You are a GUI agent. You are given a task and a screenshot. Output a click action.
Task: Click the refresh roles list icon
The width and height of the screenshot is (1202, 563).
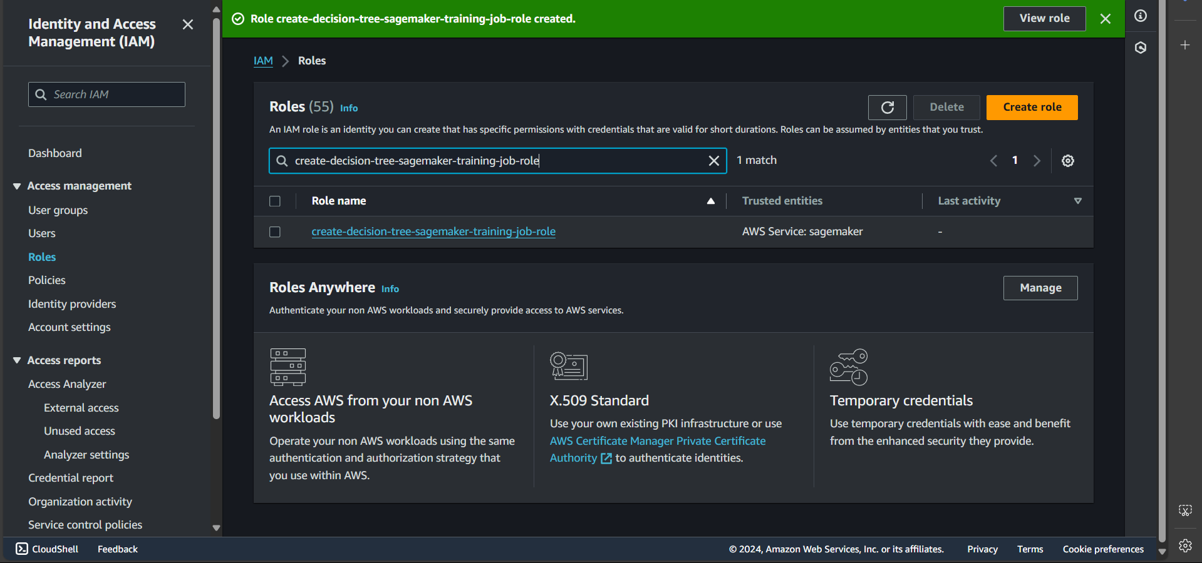[x=887, y=108]
